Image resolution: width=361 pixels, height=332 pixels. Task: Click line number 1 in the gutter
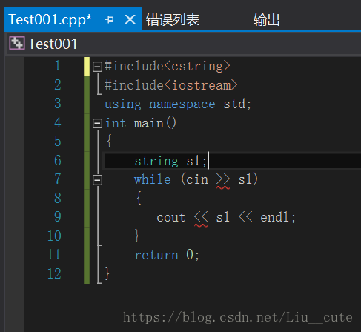[58, 66]
